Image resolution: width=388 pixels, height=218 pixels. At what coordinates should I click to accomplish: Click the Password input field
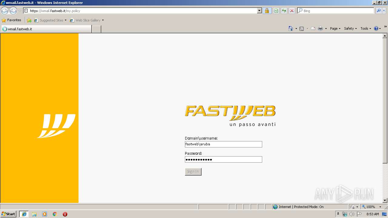click(x=223, y=160)
